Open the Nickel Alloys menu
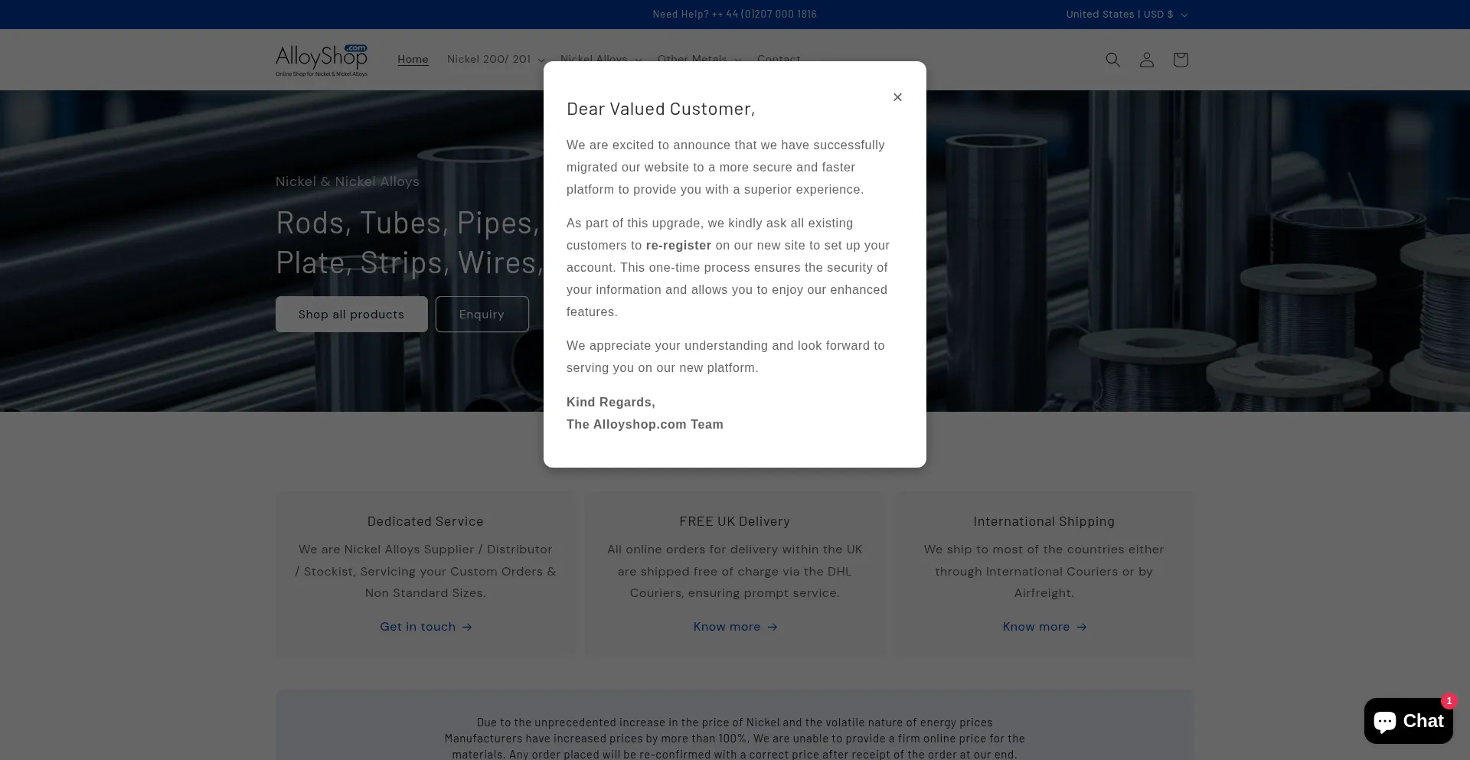 (600, 58)
